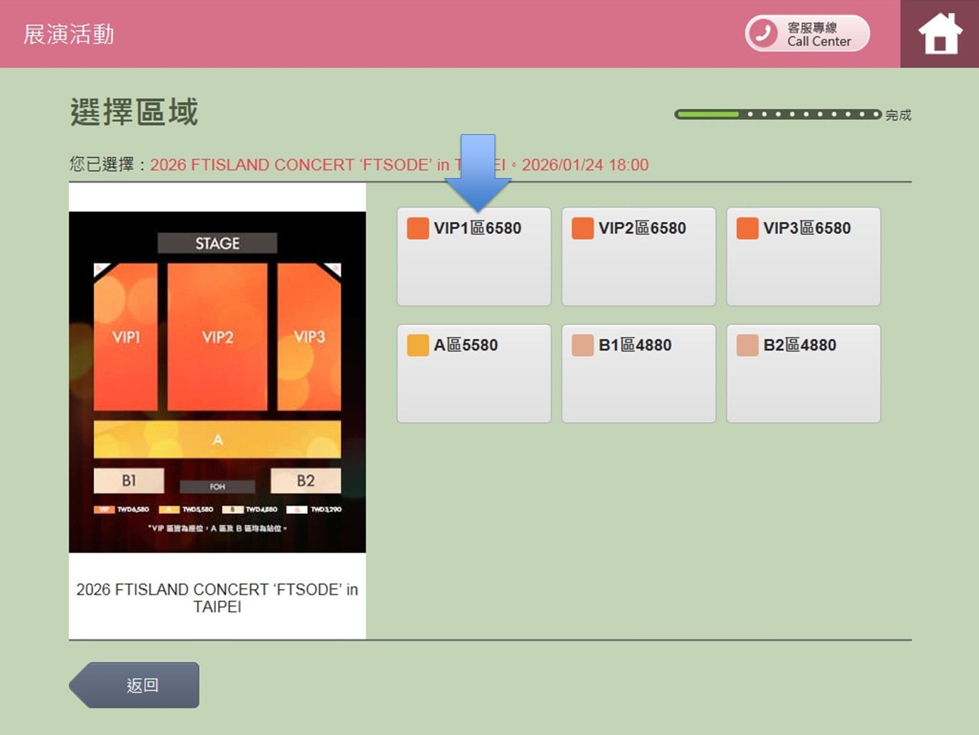979x735 pixels.
Task: Click the phone icon for Call Center
Action: pos(763,34)
